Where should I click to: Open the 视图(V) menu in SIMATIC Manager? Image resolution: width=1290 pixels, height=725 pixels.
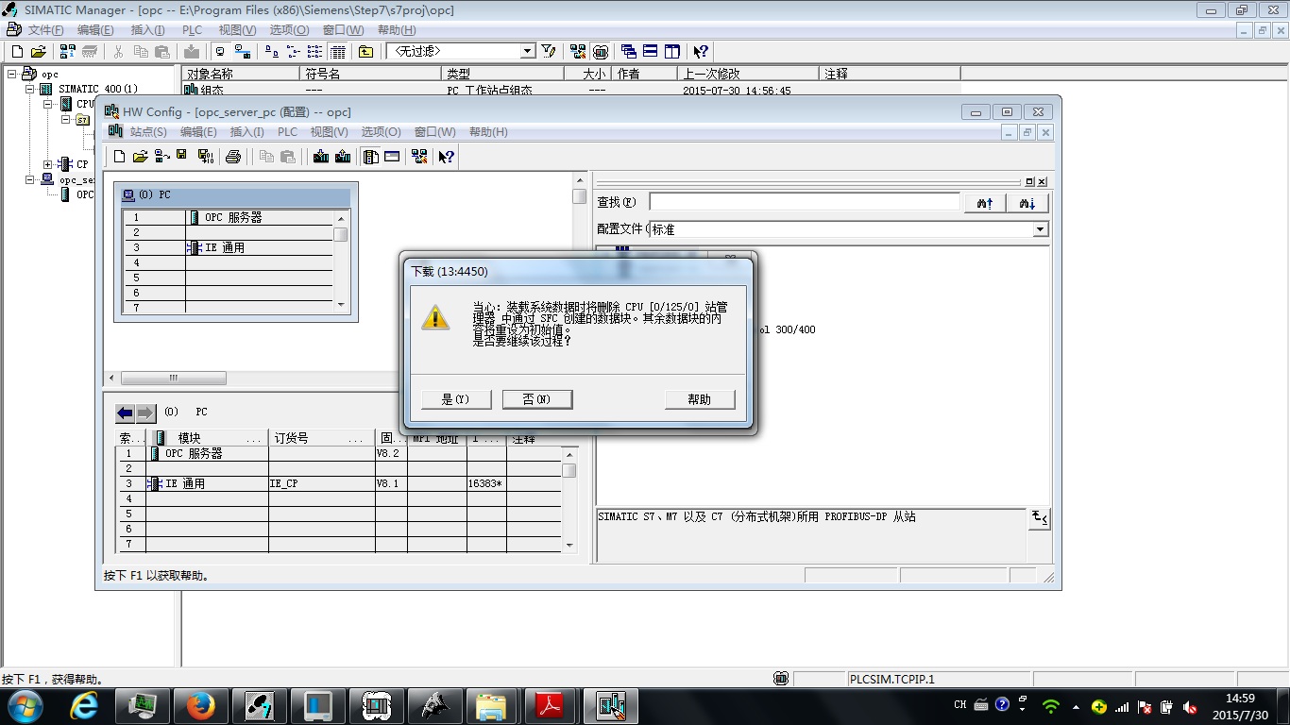point(237,30)
